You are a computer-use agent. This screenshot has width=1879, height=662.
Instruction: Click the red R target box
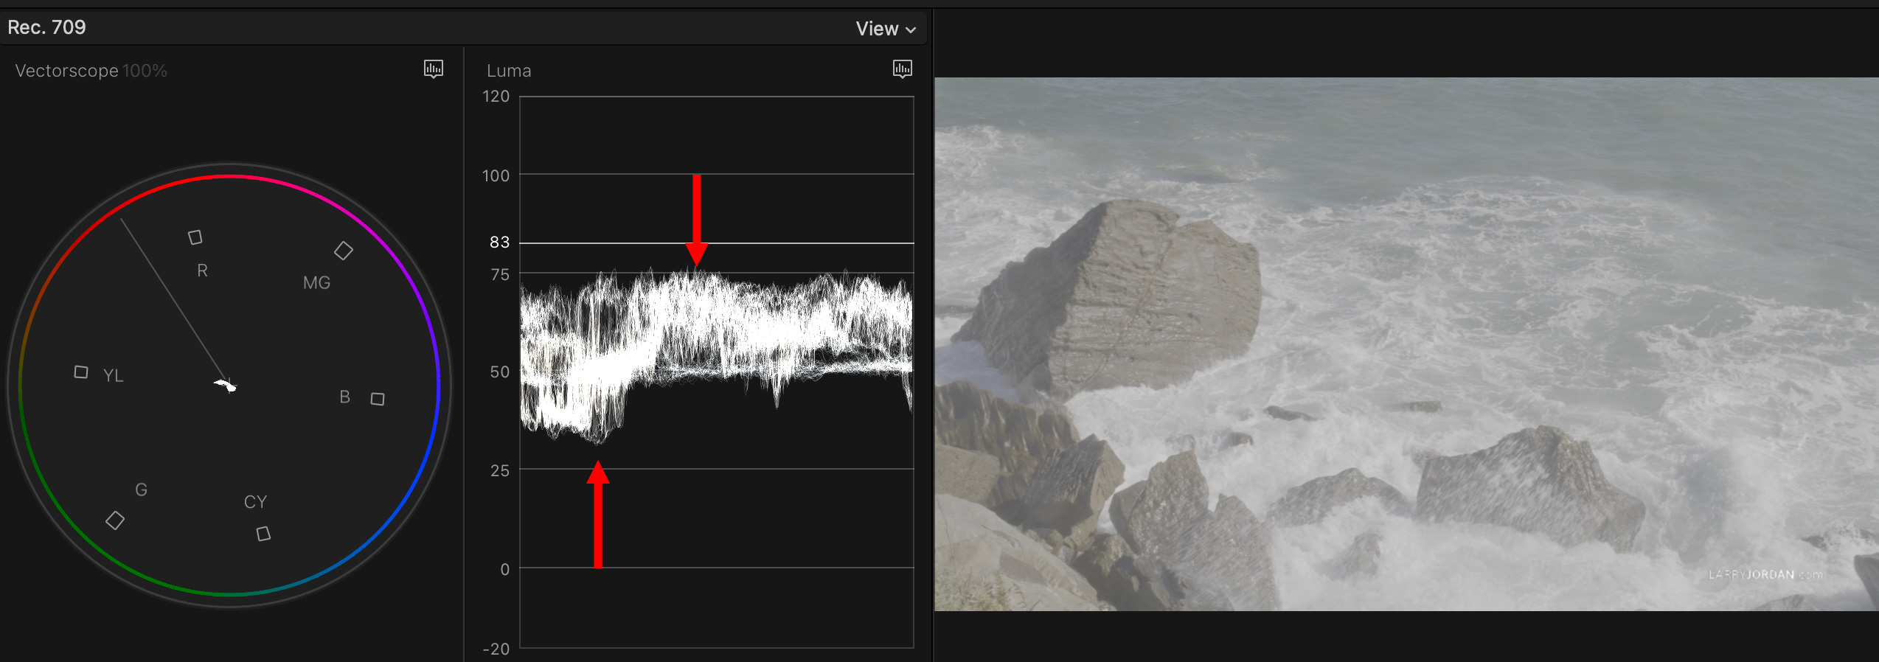coord(195,237)
